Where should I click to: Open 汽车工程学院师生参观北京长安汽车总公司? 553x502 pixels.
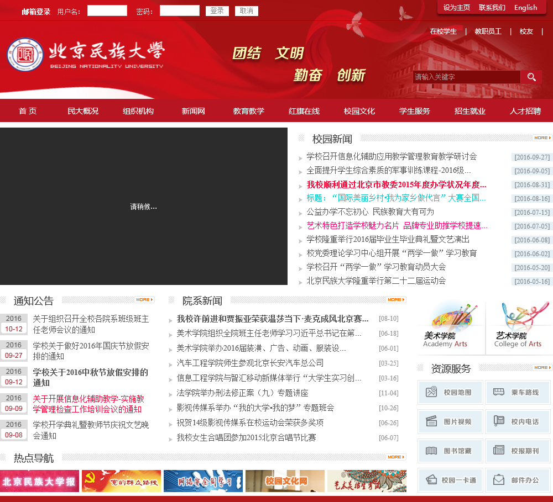[250, 363]
